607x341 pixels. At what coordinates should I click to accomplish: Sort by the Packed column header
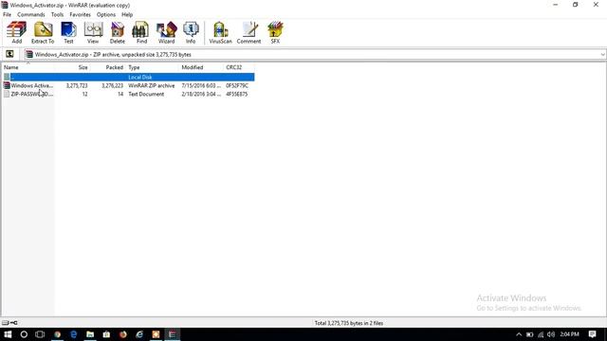[108, 67]
